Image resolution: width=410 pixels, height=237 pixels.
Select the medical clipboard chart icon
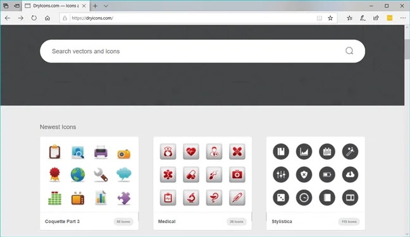(168, 198)
